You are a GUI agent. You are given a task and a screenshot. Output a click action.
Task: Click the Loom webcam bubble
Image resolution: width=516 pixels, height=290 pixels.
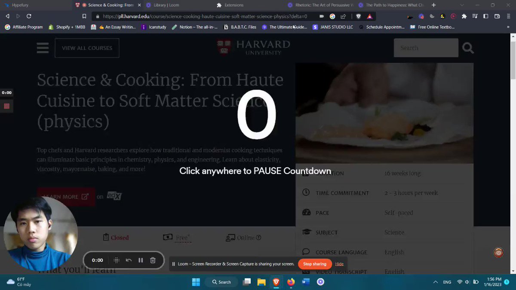[40, 233]
